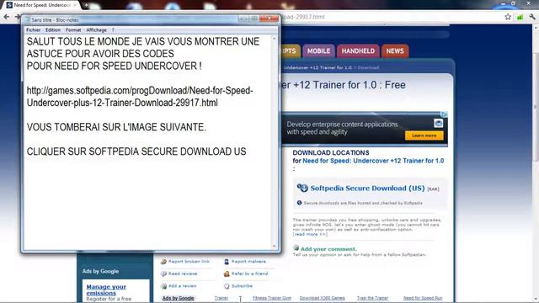The height and width of the screenshot is (303, 539).
Task: Open Fichier menu in Bloc-notes
Action: (34, 30)
